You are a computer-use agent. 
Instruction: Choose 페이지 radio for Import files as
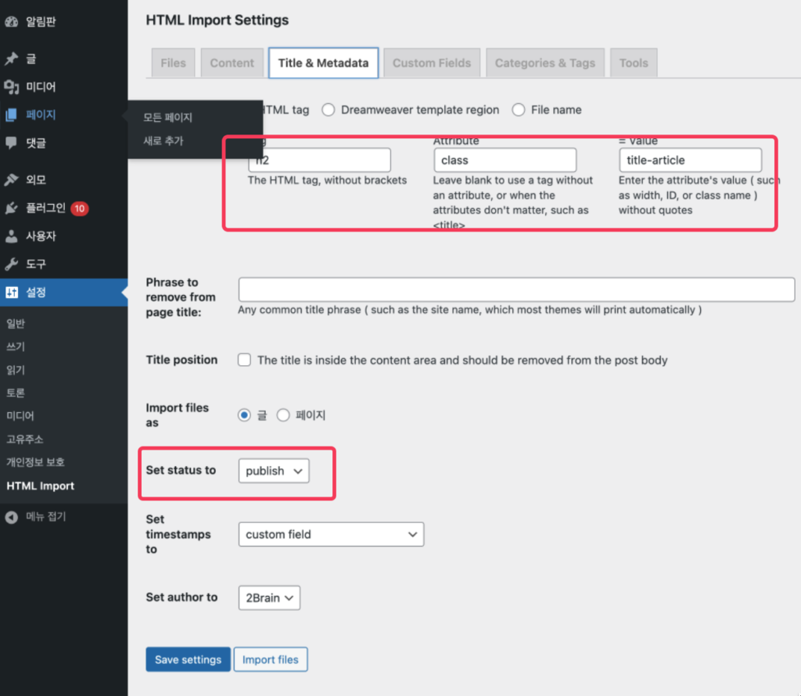point(283,415)
